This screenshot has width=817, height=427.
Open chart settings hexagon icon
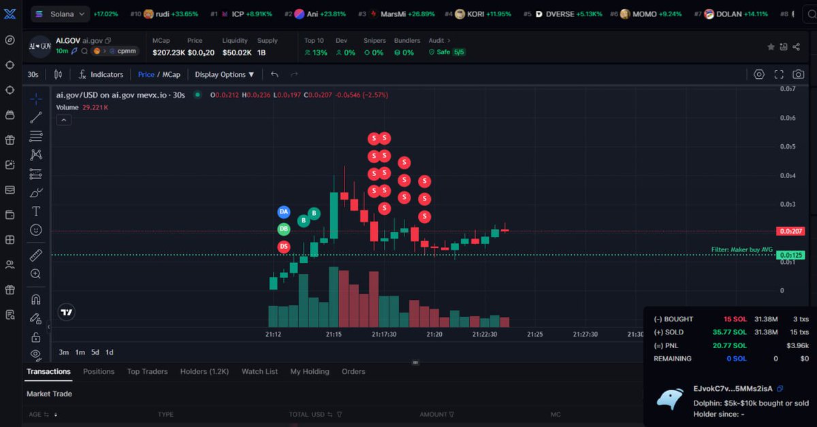pyautogui.click(x=759, y=74)
